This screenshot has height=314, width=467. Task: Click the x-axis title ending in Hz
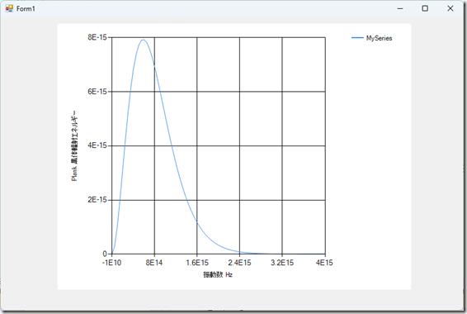point(218,274)
